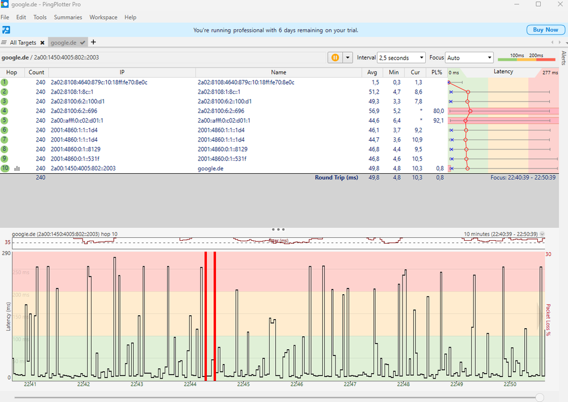Click the PingPlotter logo icon in banner
Viewport: 568px width, 402px height.
tap(6, 30)
